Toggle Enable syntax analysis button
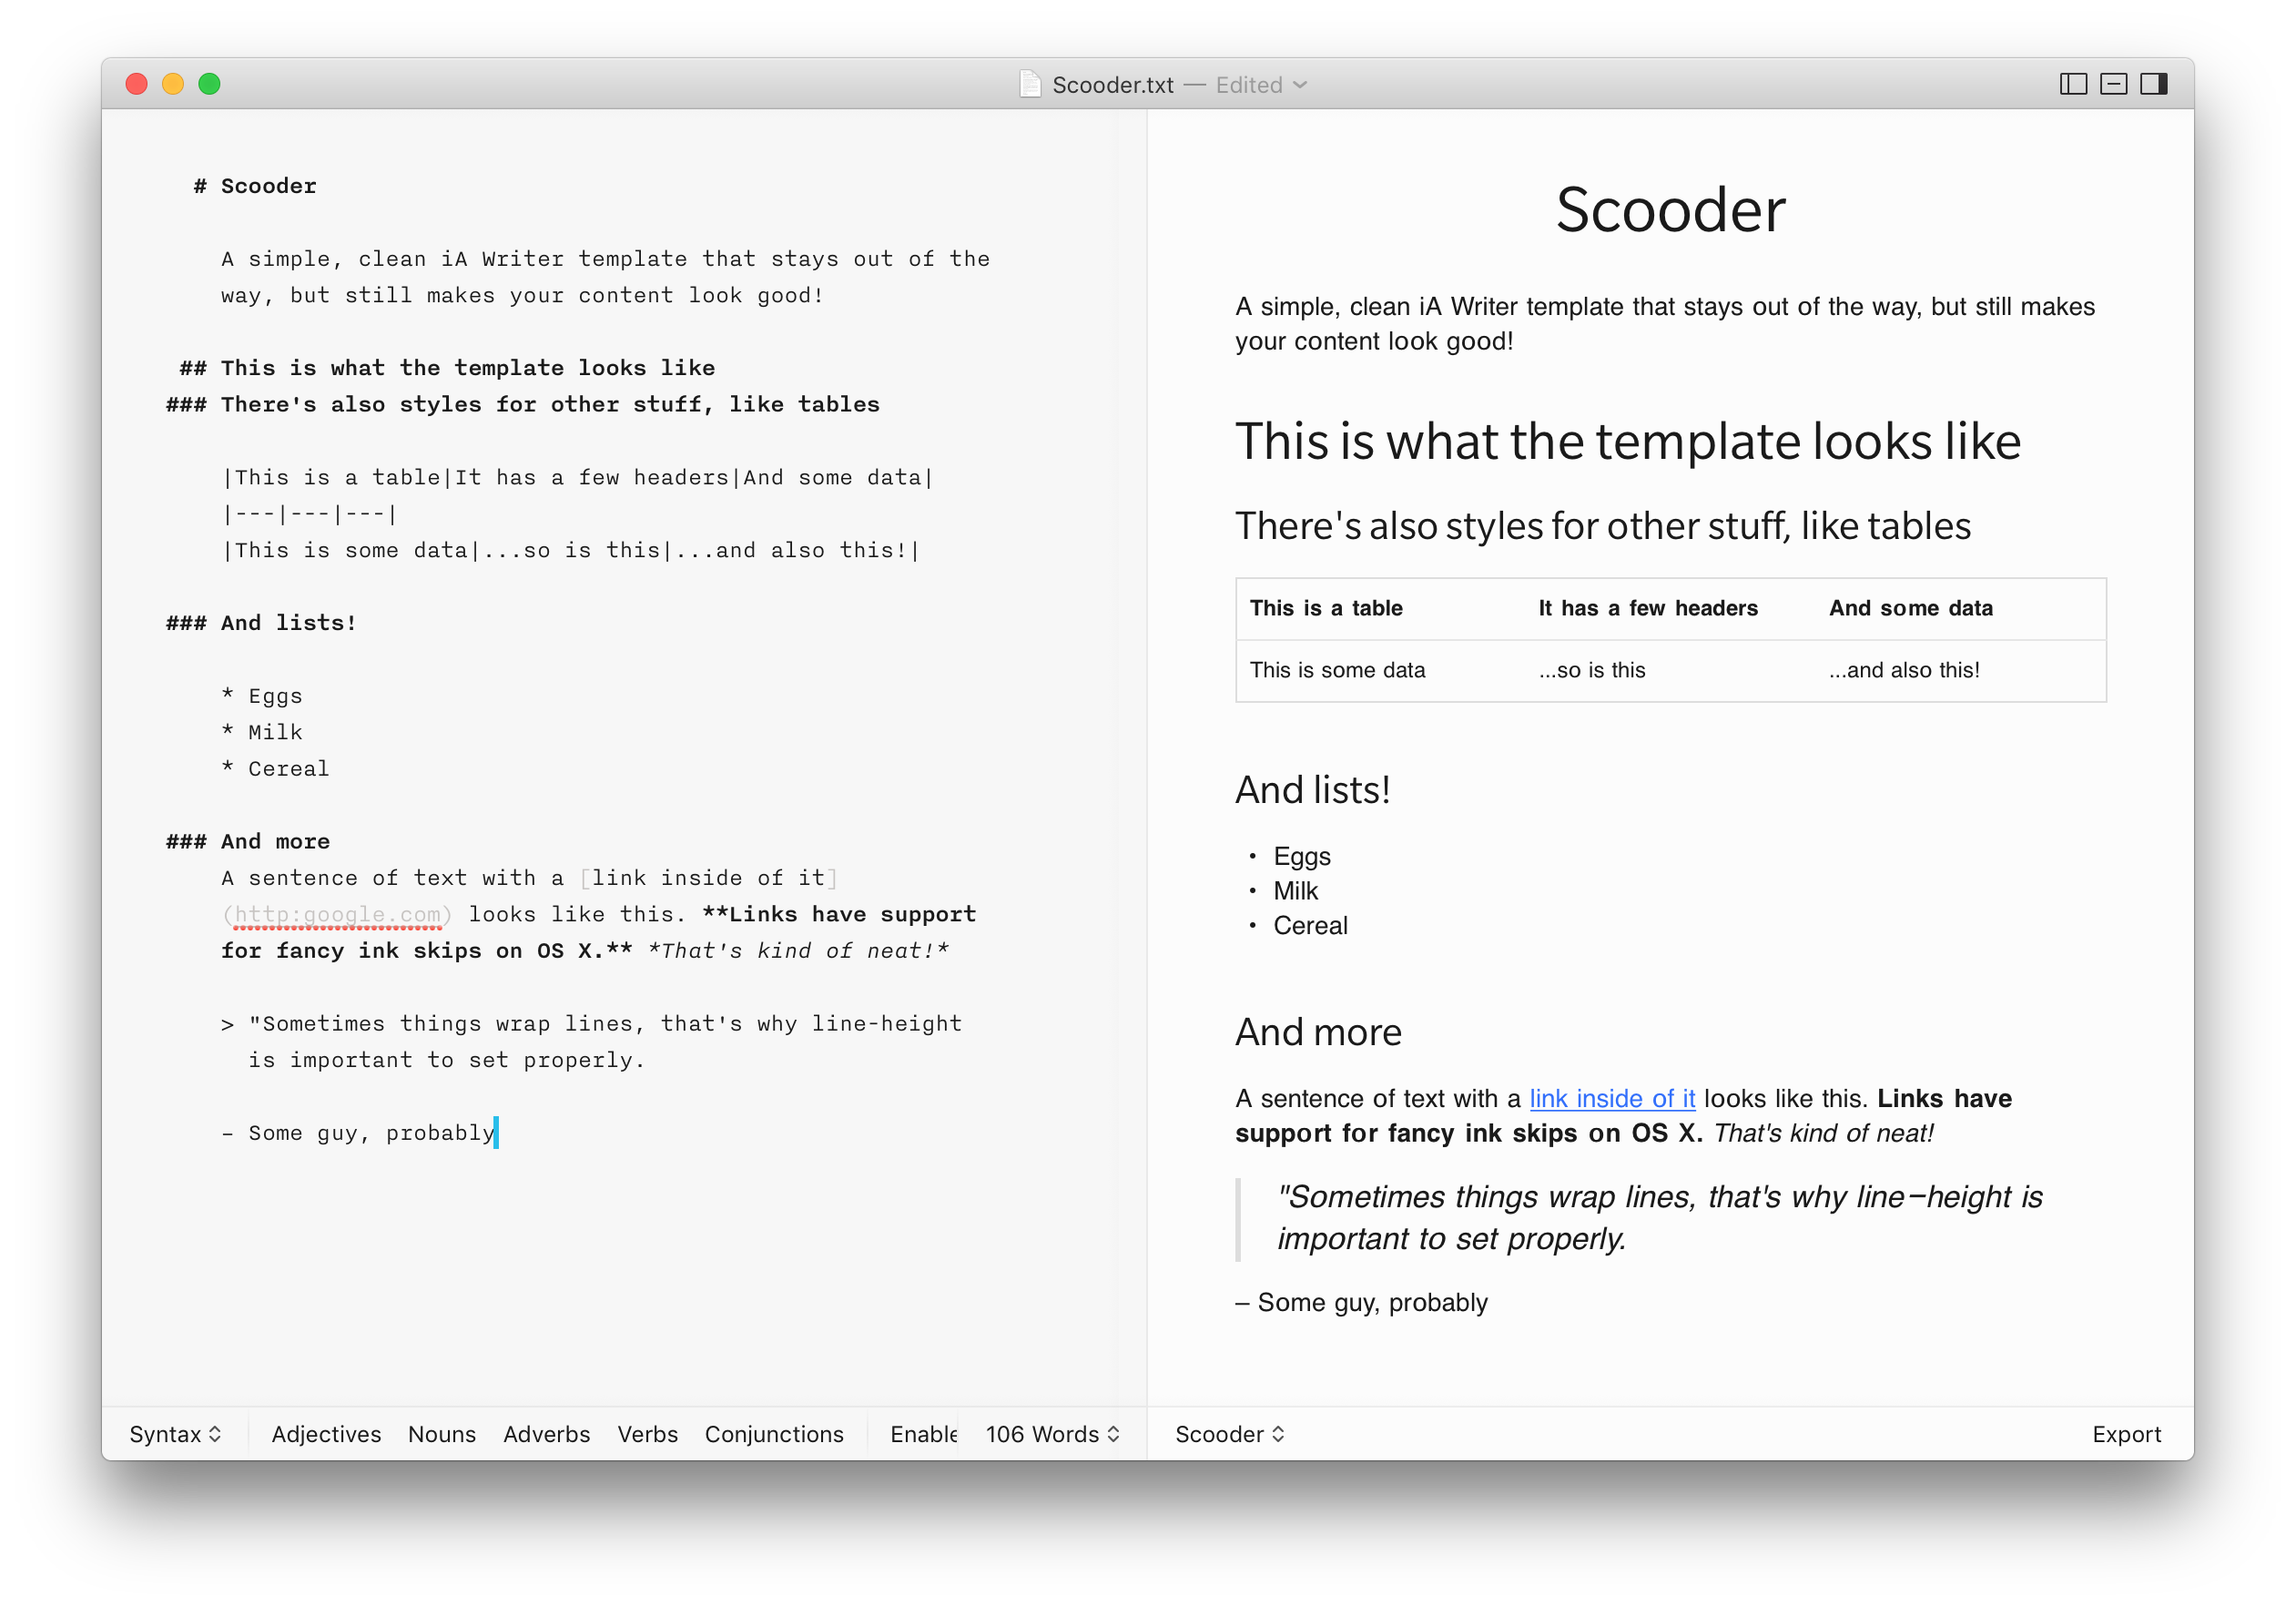2296x1606 pixels. pos(923,1435)
